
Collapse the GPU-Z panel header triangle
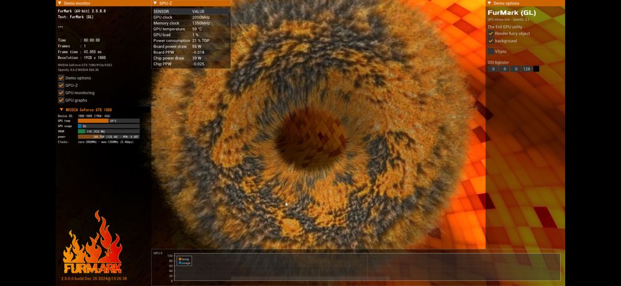[x=155, y=3]
